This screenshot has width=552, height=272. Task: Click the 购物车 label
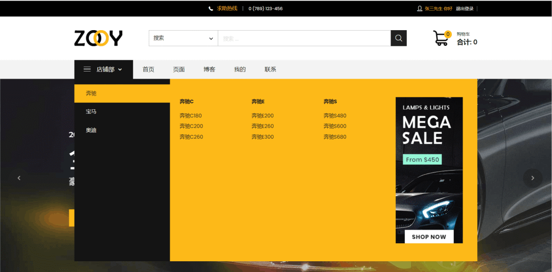(463, 34)
